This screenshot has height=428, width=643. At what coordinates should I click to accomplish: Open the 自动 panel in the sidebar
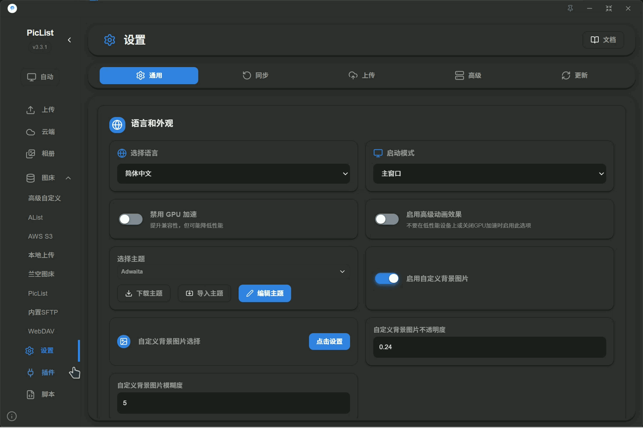[40, 77]
